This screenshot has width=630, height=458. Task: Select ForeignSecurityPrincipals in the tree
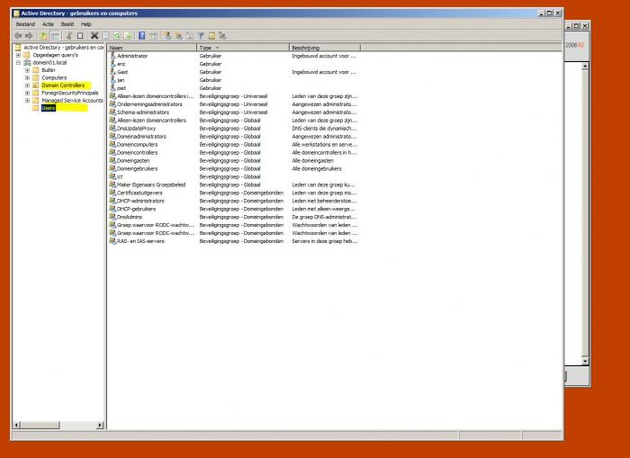[x=70, y=93]
